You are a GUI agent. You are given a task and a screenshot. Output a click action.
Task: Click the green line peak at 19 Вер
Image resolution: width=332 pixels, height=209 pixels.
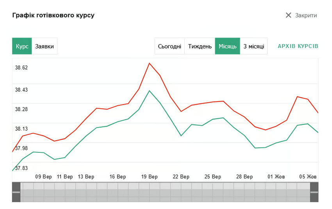click(149, 91)
